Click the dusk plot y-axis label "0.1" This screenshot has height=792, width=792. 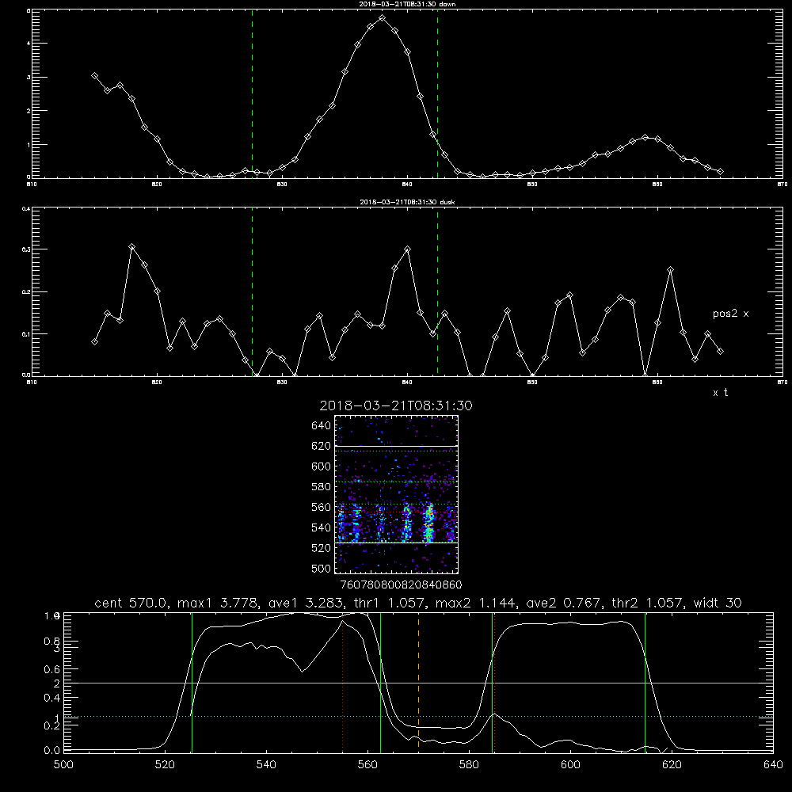[26, 334]
